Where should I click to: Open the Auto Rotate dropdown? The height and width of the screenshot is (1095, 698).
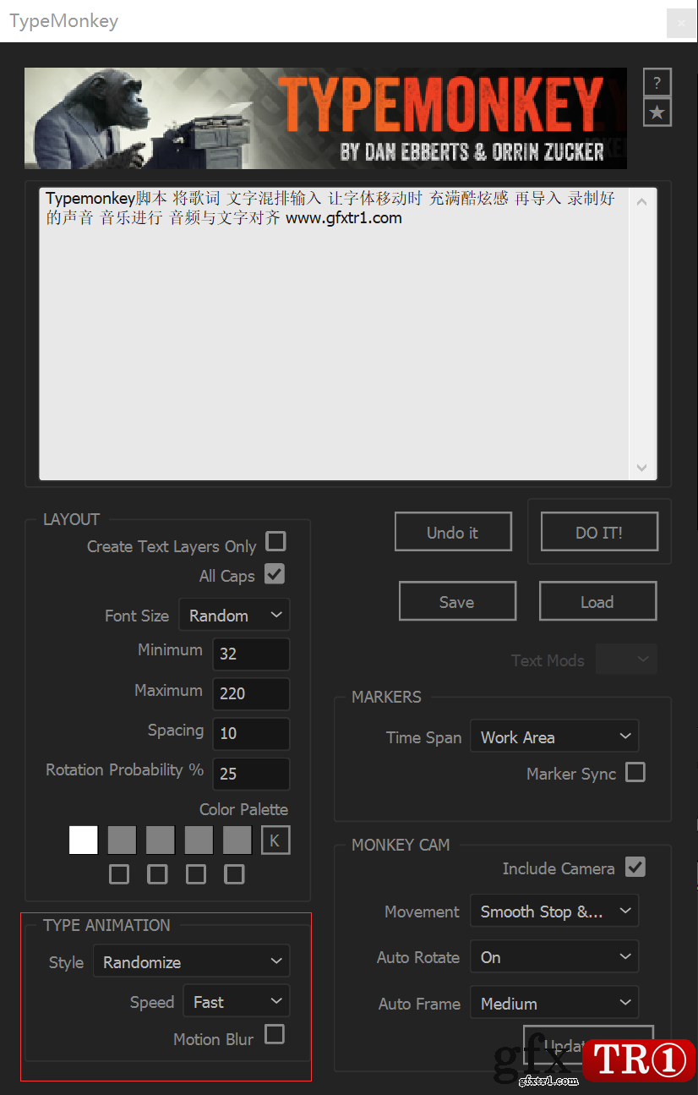pyautogui.click(x=554, y=956)
